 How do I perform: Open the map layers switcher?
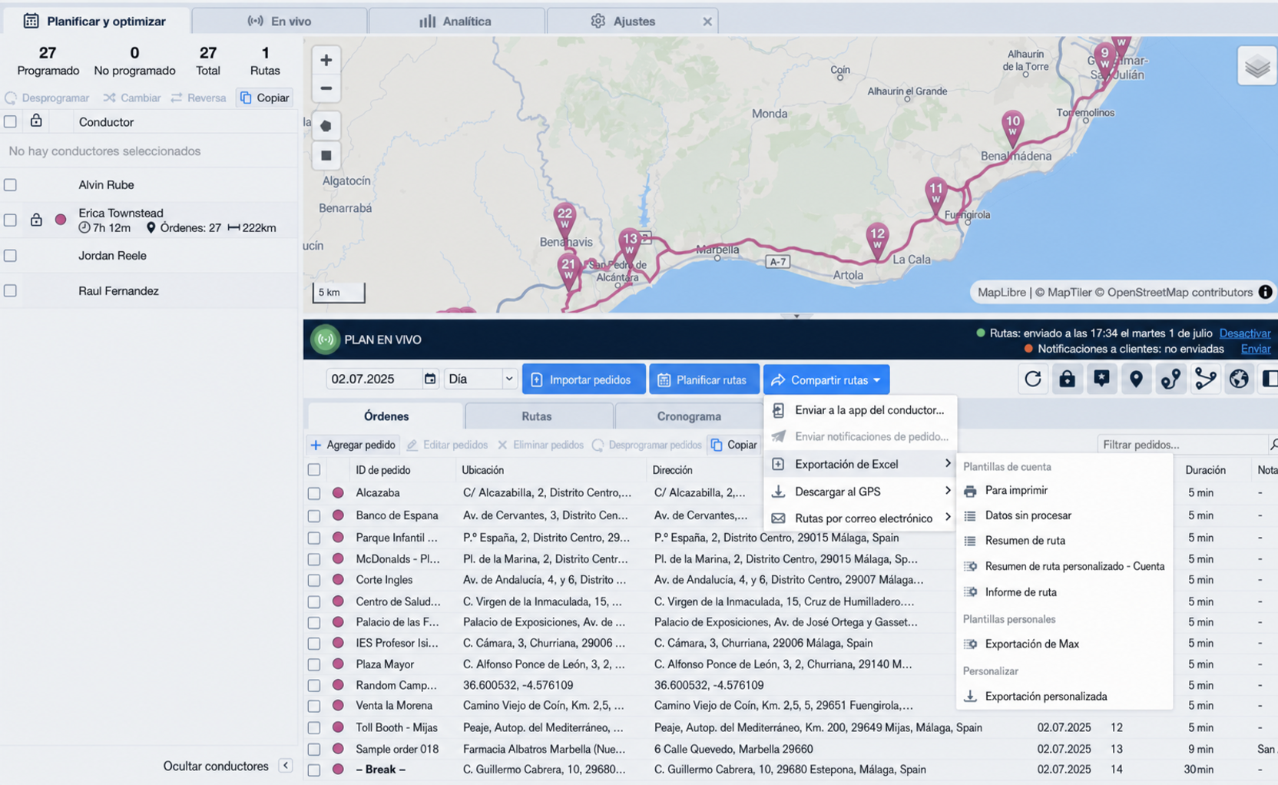(1256, 67)
